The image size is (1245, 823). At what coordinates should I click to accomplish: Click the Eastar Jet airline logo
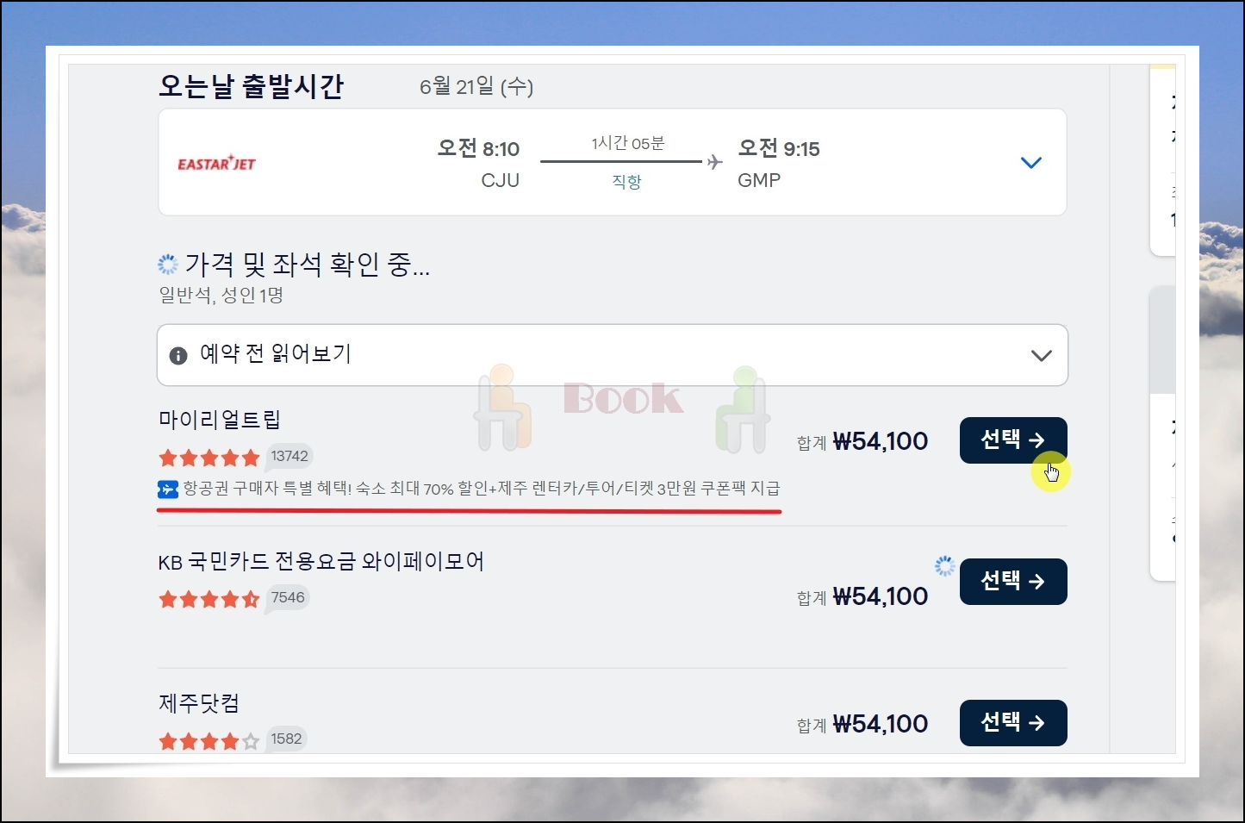pyautogui.click(x=216, y=163)
